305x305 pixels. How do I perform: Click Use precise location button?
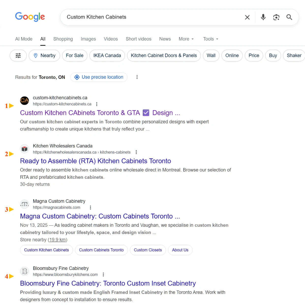coord(99,77)
